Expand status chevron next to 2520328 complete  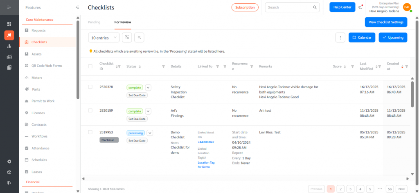click(x=148, y=87)
